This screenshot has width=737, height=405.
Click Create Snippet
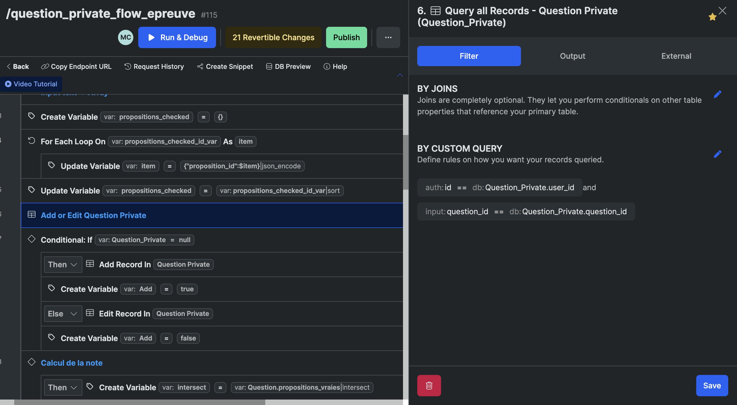225,67
